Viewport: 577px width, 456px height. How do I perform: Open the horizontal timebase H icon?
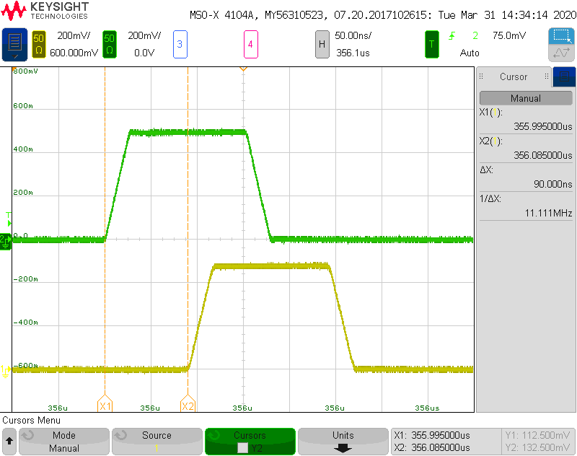322,44
